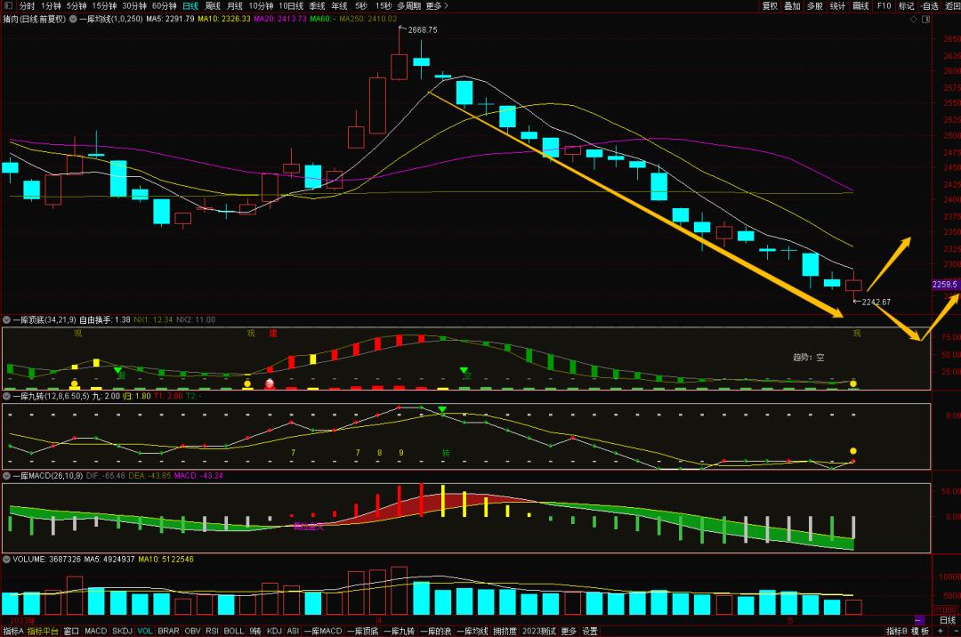Viewport: 961px width, 637px height.
Task: Switch chart to 周线 period
Action: click(213, 5)
